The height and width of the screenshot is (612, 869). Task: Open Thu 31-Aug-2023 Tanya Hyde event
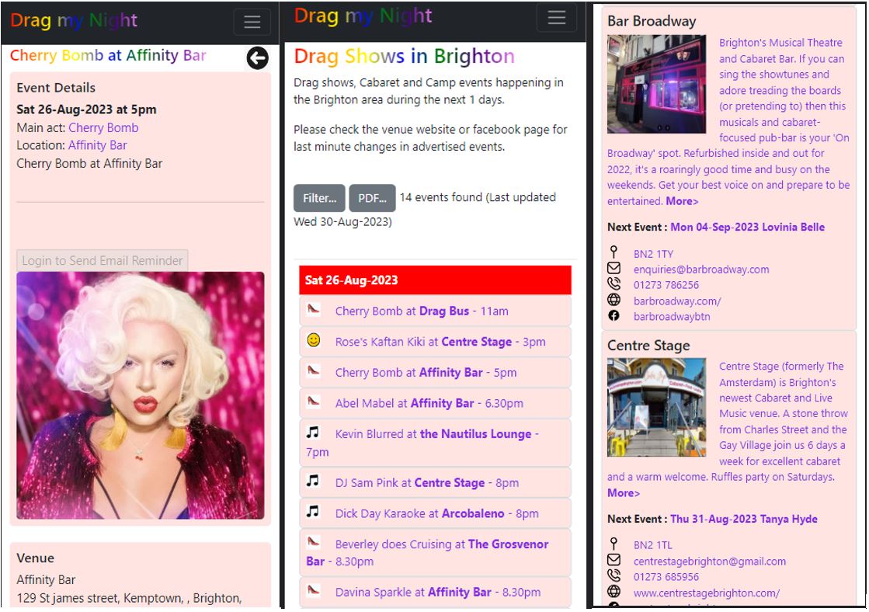(743, 519)
